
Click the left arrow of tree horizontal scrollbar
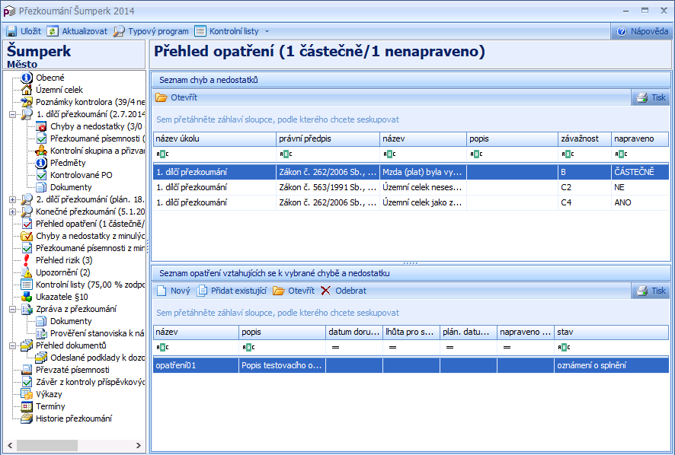point(10,445)
